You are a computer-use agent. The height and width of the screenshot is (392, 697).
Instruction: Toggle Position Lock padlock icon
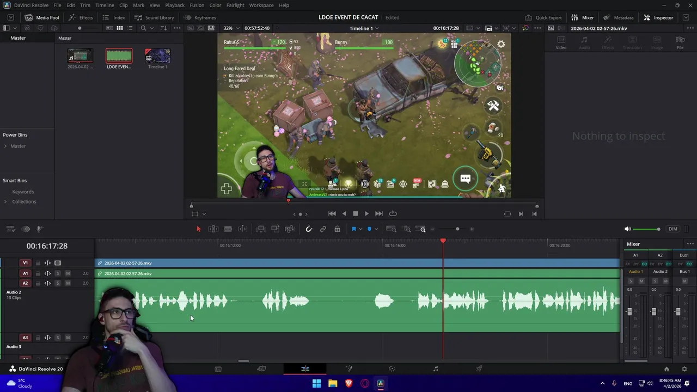coord(337,229)
